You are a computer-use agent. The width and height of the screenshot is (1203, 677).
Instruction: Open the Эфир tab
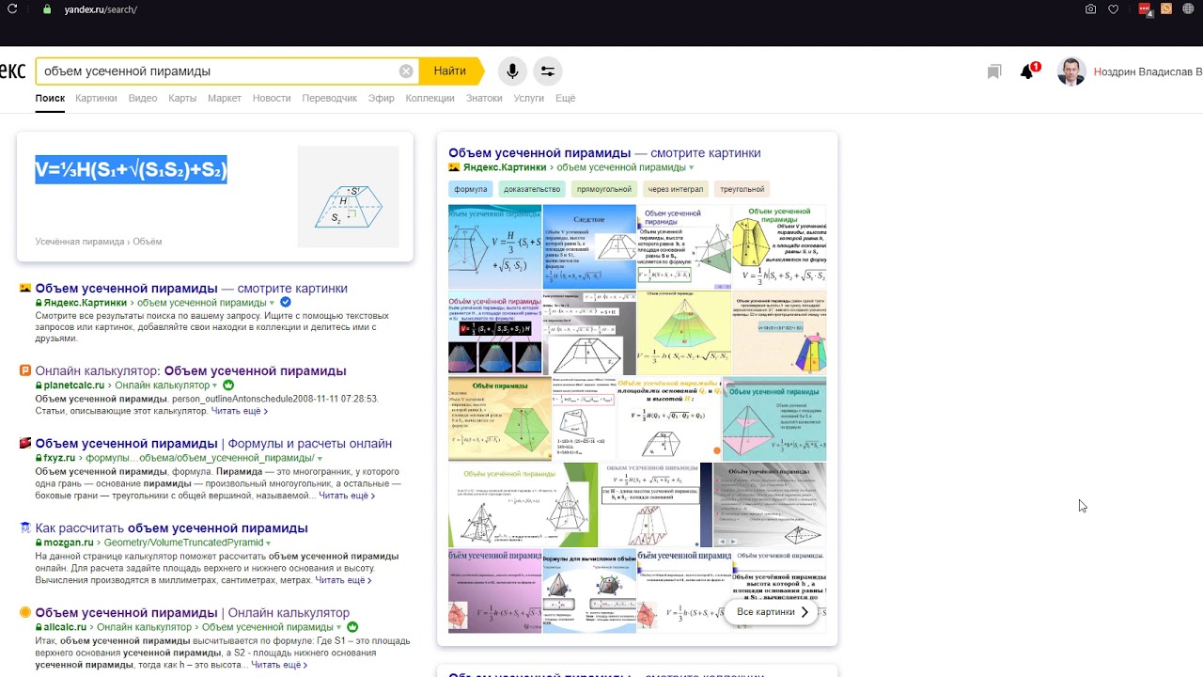click(x=382, y=98)
